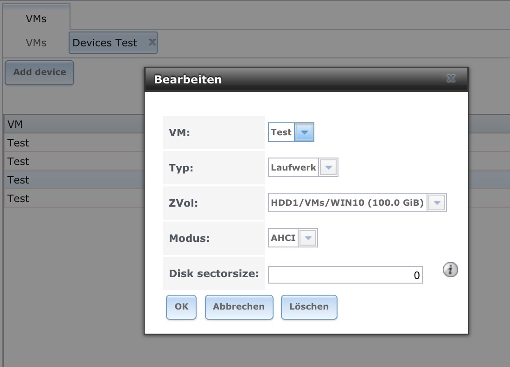Viewport: 510px width, 367px height.
Task: Select the VMs sub-tab beside Devices Test
Action: [36, 43]
